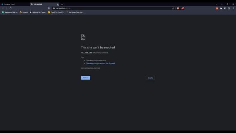This screenshot has height=133, width=236.
Task: Click the Details button
Action: click(x=150, y=78)
